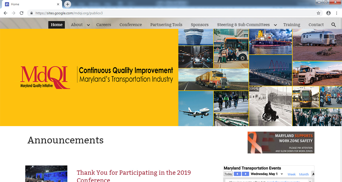Open the Careers page
This screenshot has width=342, height=182.
pyautogui.click(x=104, y=25)
